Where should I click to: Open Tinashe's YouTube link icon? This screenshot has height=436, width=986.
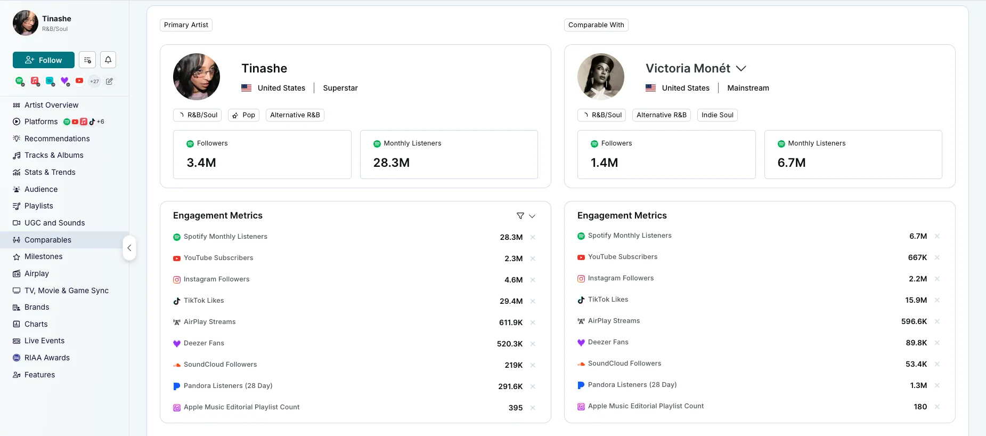[x=79, y=81]
